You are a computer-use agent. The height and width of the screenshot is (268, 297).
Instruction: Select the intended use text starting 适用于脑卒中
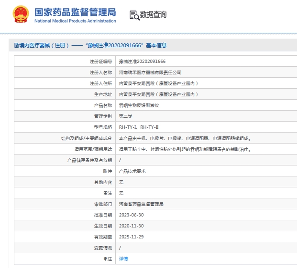point(185,149)
